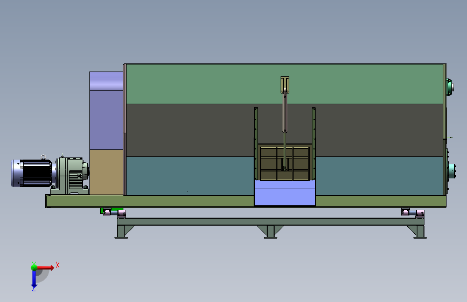The height and width of the screenshot is (302, 467).
Task: Click the cylinder mounting bracket above the gate
Action: point(285,85)
